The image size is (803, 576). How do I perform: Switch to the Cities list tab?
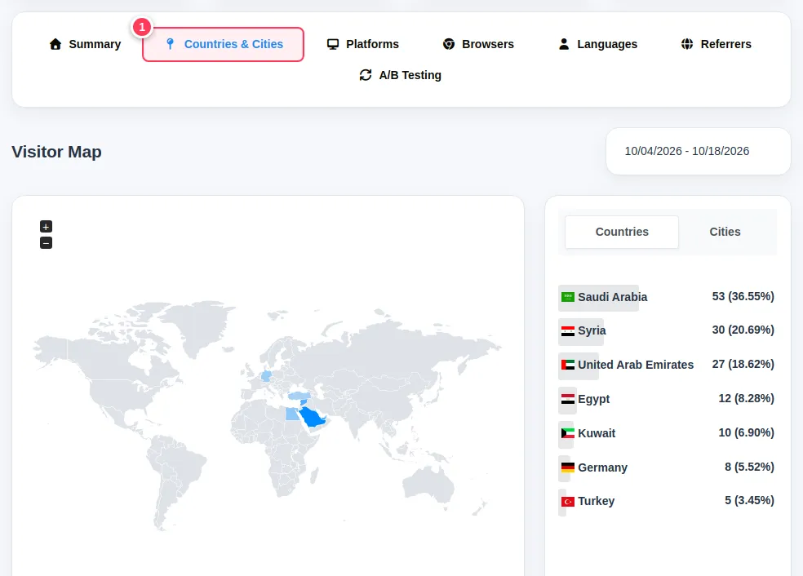pos(725,232)
